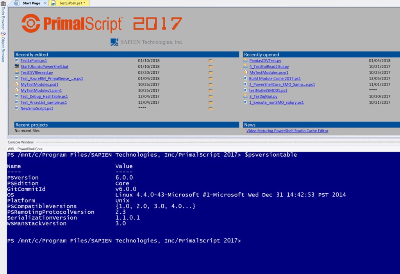Screen dimensions: 400x274
Task: Open the testNuGetSMO01.ps1 link
Action: coord(268,90)
